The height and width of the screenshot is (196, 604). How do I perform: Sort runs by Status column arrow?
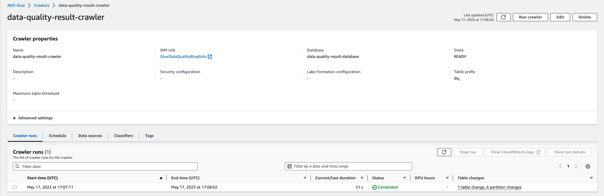[405, 178]
